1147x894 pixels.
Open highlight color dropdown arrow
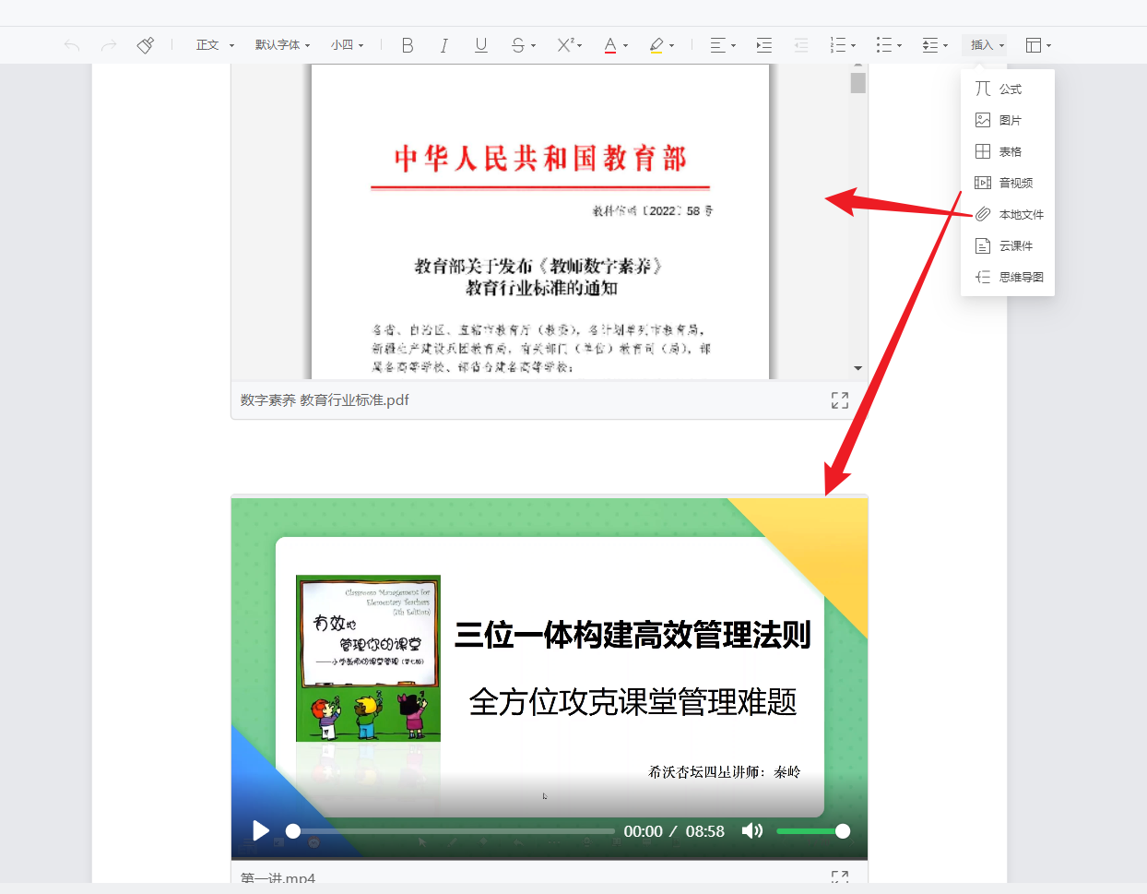click(672, 45)
